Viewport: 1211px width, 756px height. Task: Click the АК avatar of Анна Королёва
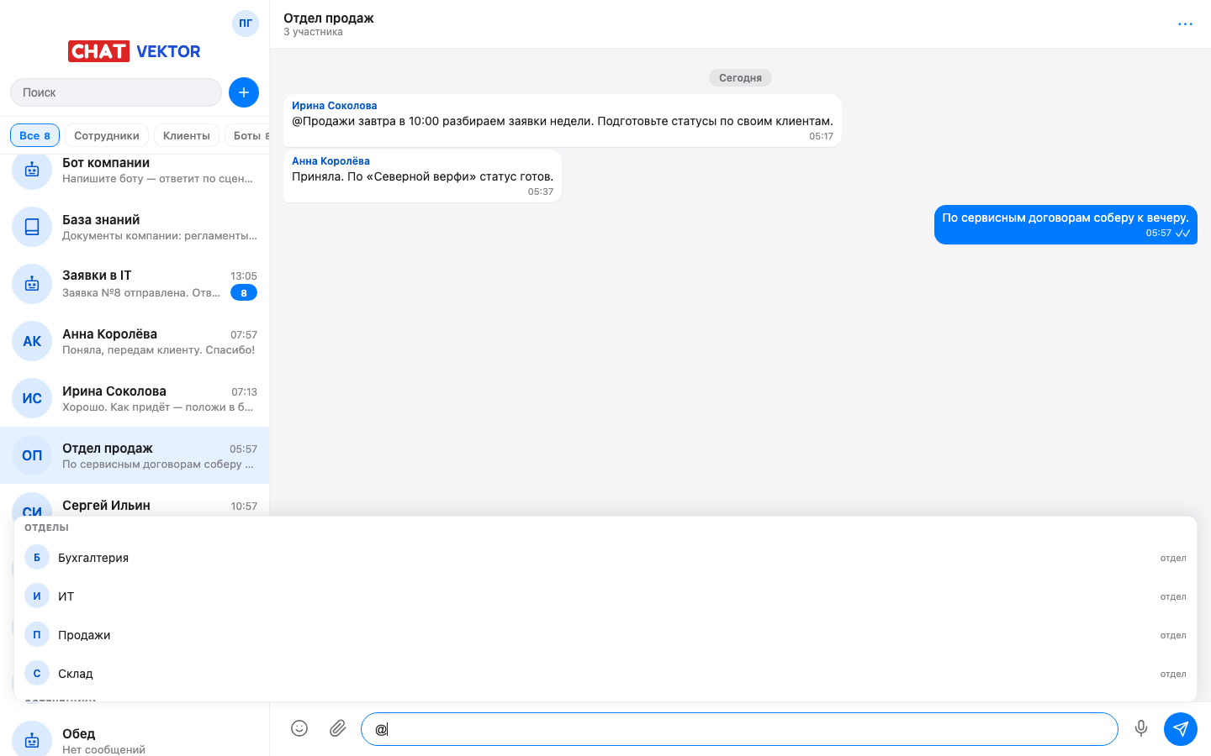click(32, 341)
